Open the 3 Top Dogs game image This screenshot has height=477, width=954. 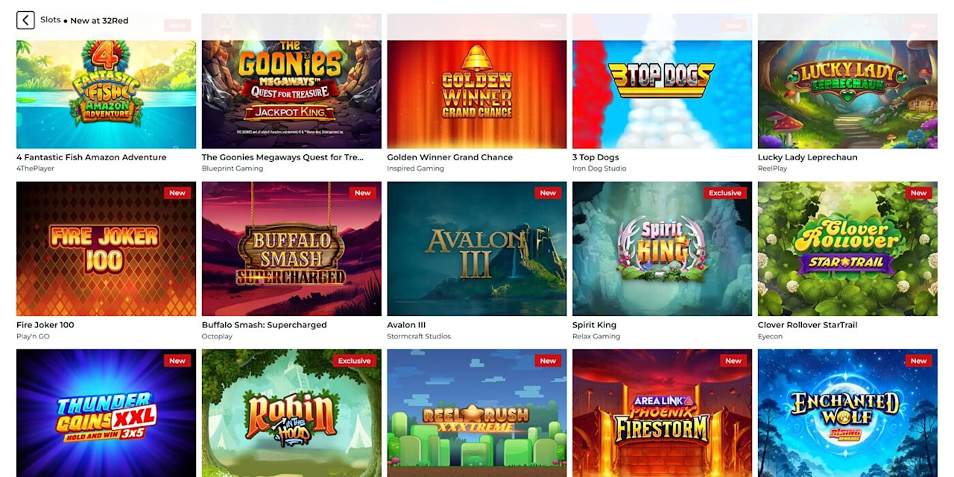662,82
